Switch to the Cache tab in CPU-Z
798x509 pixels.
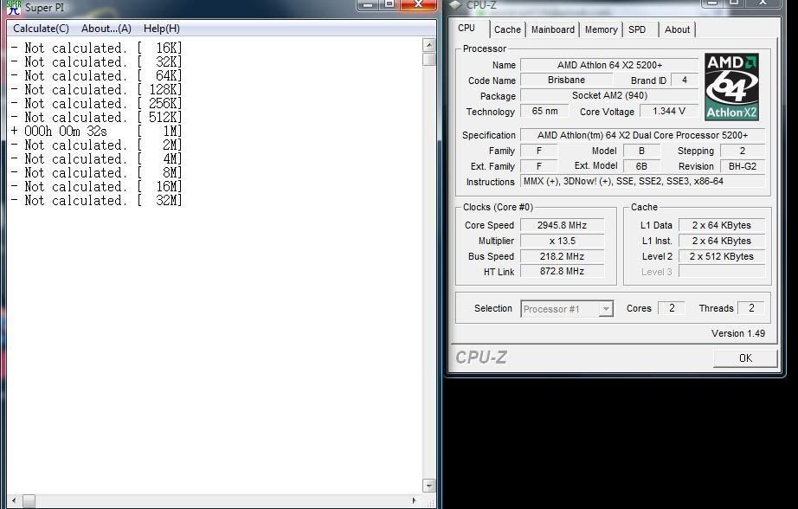click(507, 29)
